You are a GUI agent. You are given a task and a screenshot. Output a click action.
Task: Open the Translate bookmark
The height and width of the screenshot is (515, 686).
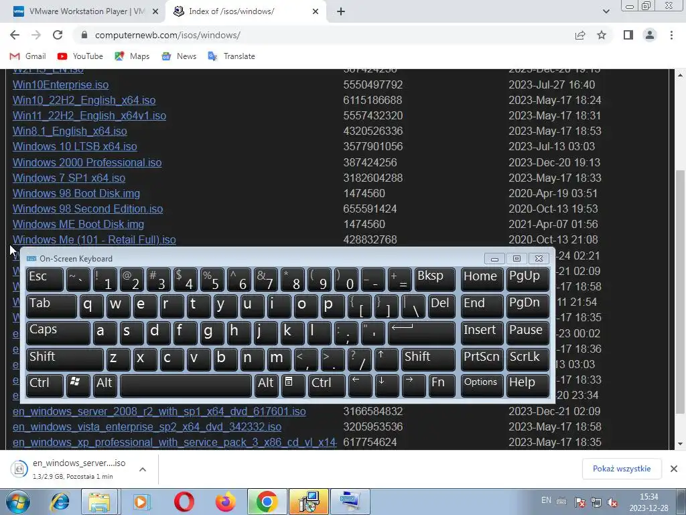click(231, 56)
